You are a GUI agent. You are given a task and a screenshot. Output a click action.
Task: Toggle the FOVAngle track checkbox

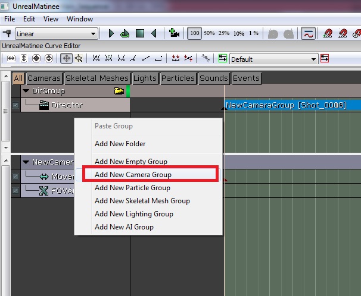[x=15, y=191]
